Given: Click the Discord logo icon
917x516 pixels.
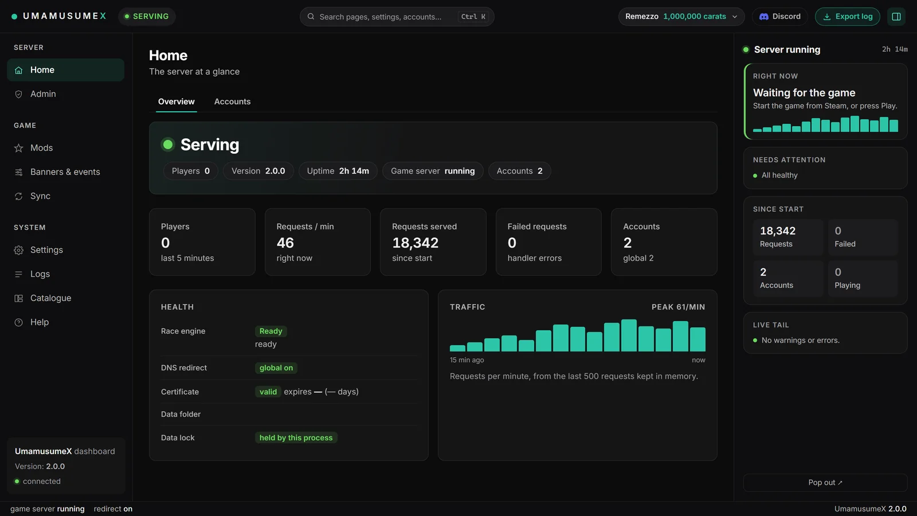Looking at the screenshot, I should click(x=764, y=17).
